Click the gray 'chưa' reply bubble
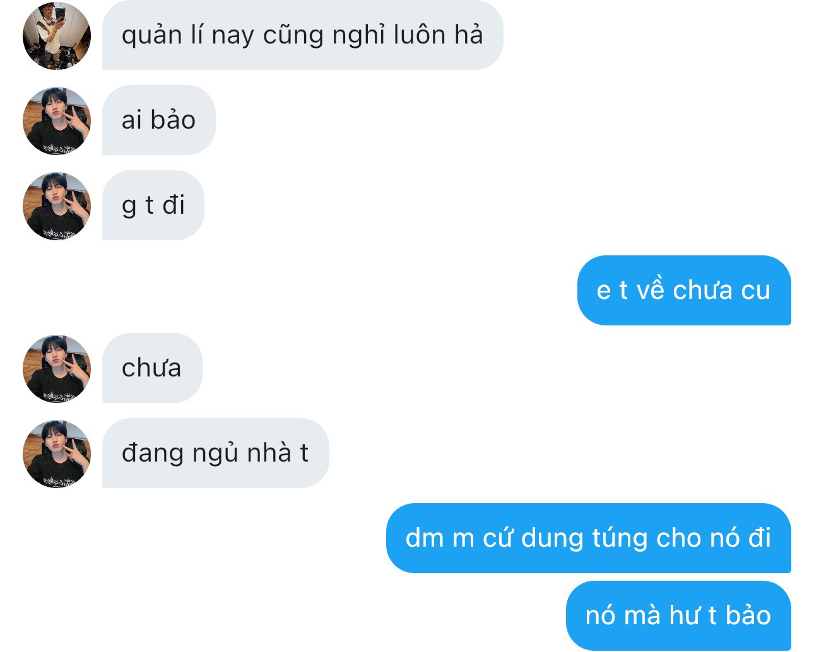This screenshot has width=814, height=652. coord(152,368)
